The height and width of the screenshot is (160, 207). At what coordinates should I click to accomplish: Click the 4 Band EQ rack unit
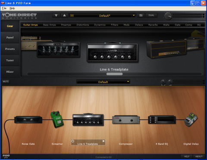click(162, 120)
